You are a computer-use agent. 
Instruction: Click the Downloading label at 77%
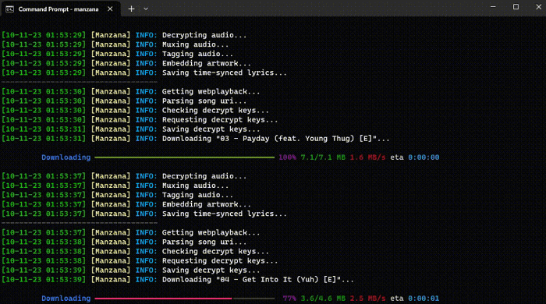(66, 299)
